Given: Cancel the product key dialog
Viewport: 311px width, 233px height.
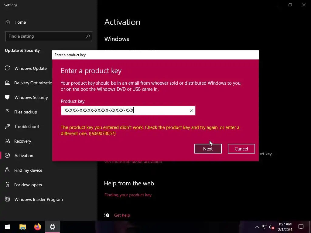Looking at the screenshot, I should pos(241,149).
